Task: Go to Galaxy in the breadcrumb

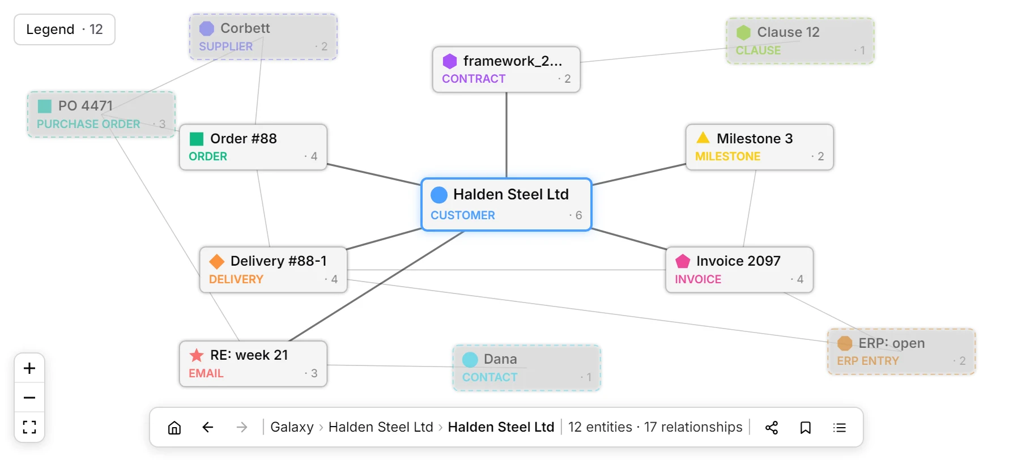Action: [292, 427]
